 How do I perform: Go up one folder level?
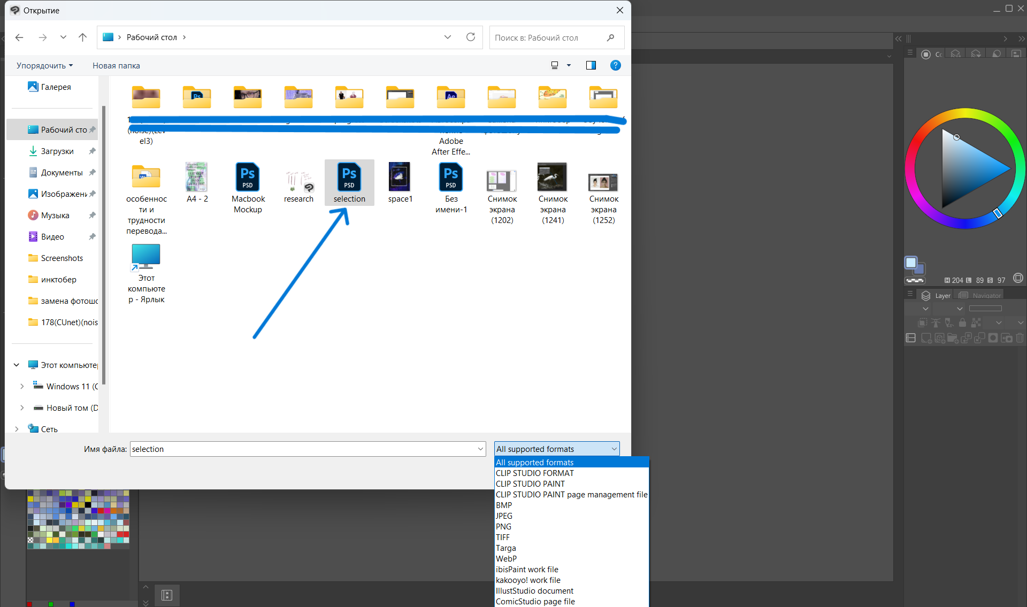click(82, 37)
